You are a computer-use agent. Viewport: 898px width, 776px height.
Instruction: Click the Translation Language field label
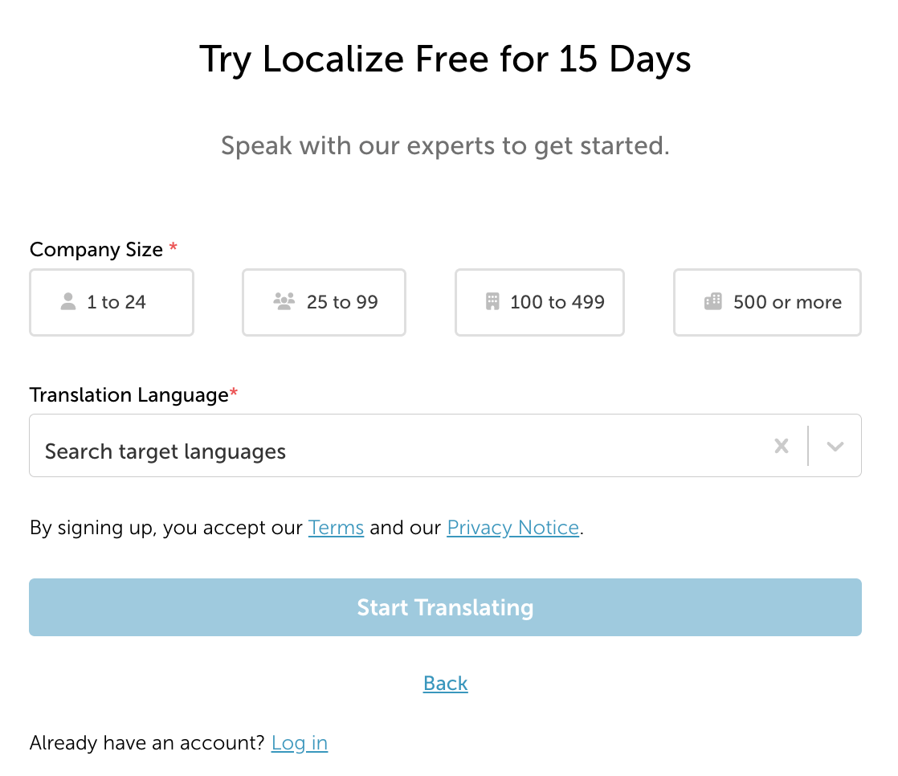coord(129,395)
